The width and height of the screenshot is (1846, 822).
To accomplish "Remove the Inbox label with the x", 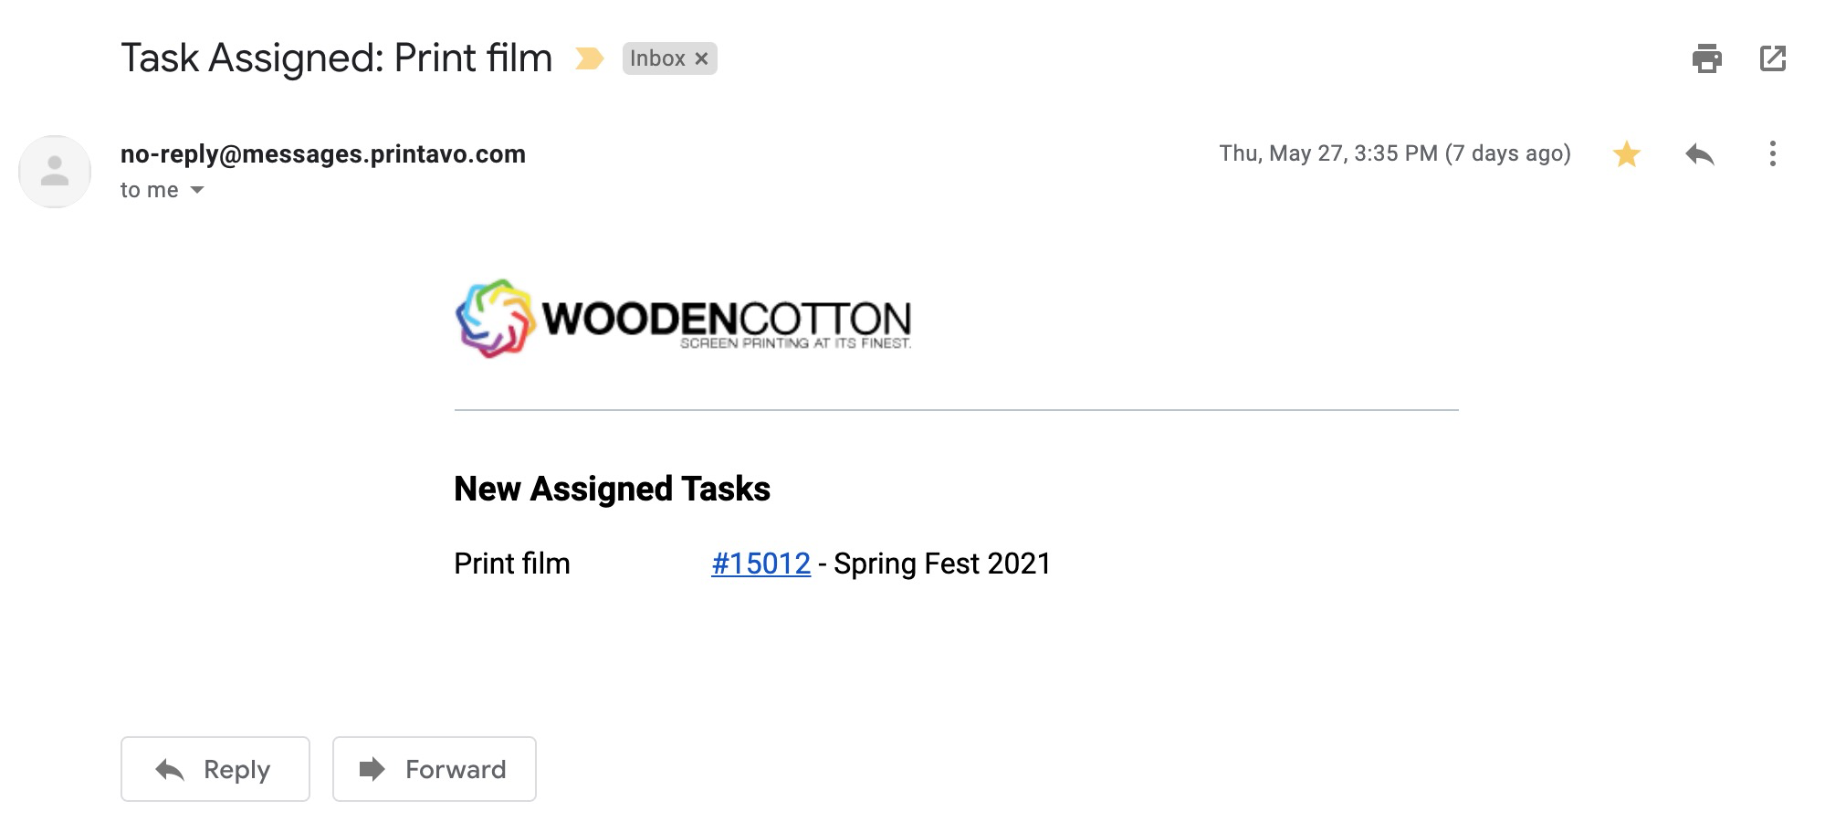I will (701, 58).
